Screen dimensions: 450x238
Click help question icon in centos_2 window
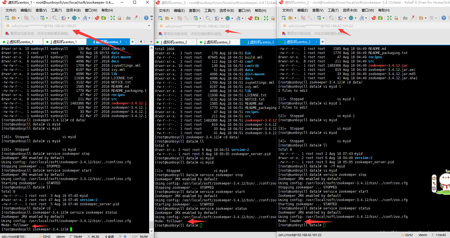pyautogui.click(x=444, y=18)
